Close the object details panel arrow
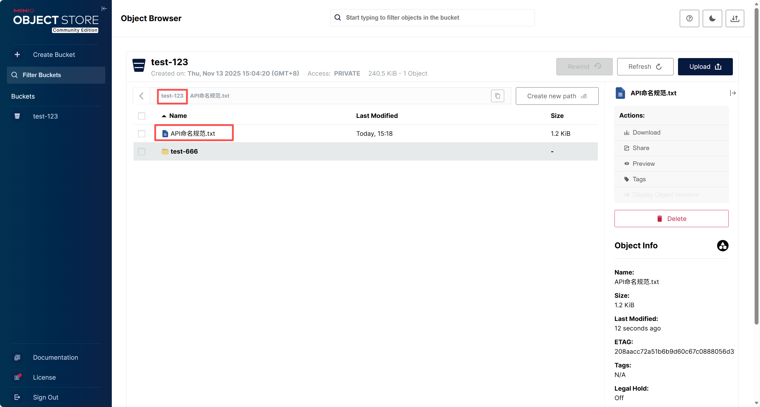 pyautogui.click(x=733, y=93)
